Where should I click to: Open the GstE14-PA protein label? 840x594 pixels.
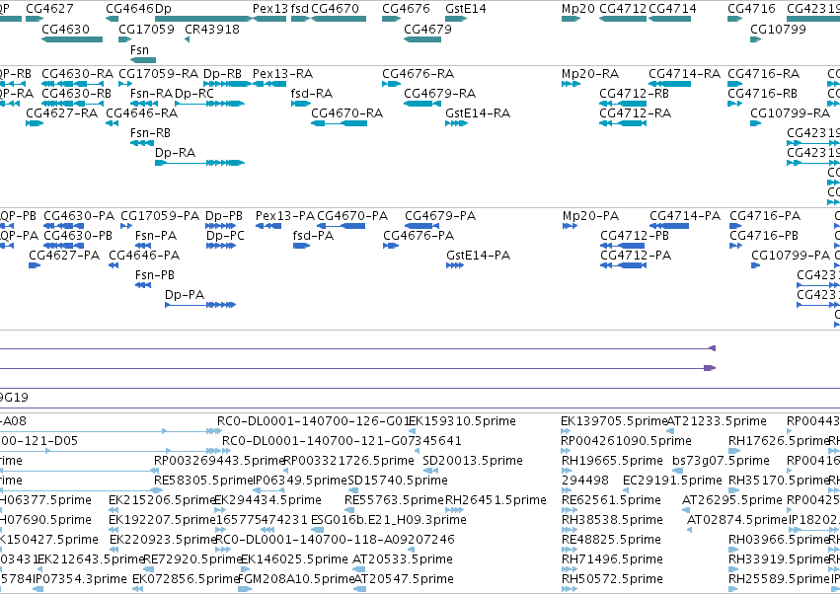479,256
